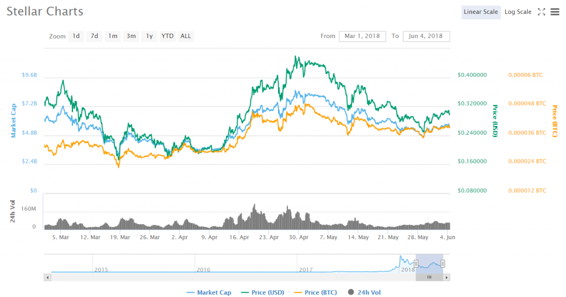
Task: Toggle Price (BTC) series in legend
Action: coord(316,293)
